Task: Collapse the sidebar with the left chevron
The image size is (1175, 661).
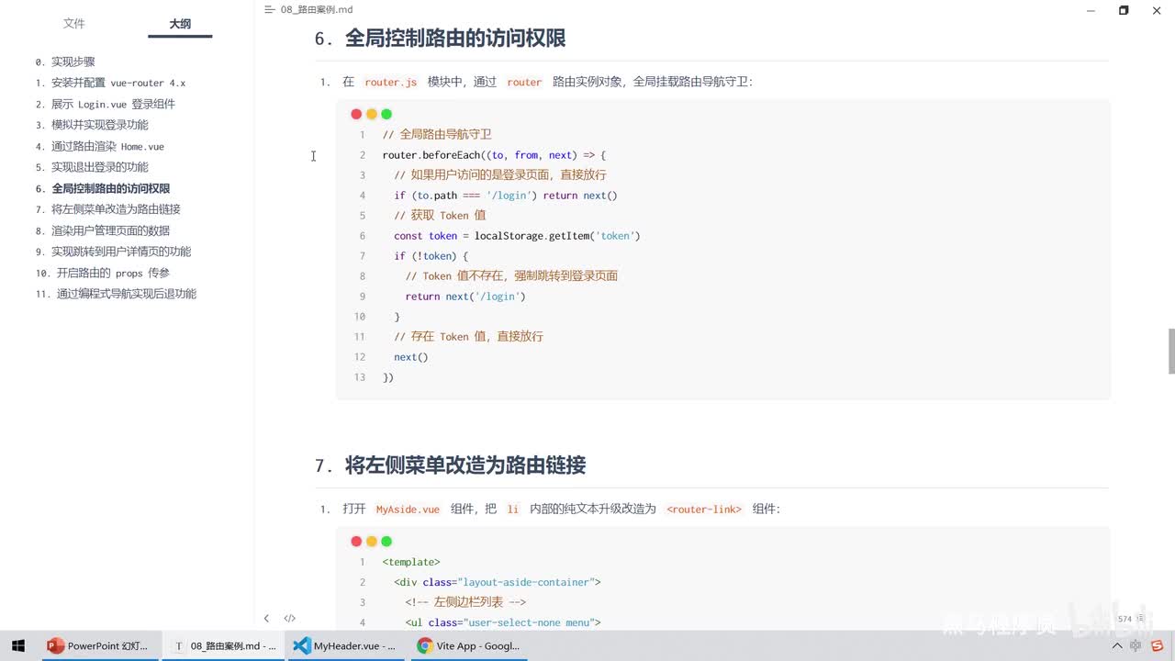Action: point(266,618)
